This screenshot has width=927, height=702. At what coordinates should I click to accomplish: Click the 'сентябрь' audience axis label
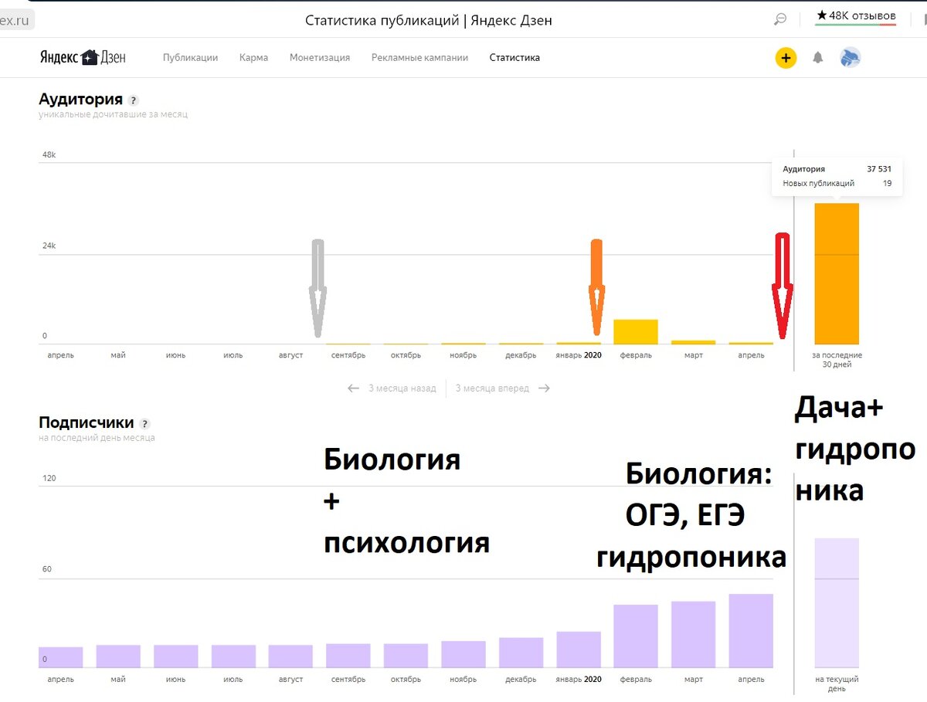coord(348,355)
